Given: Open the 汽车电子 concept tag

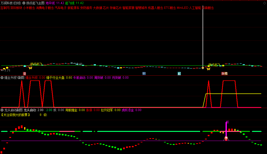Looking at the screenshot, I should 61,8.
